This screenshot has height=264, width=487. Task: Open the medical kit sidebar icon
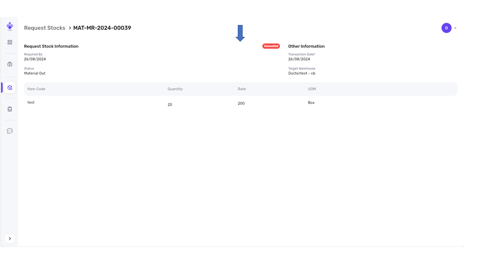tap(10, 64)
